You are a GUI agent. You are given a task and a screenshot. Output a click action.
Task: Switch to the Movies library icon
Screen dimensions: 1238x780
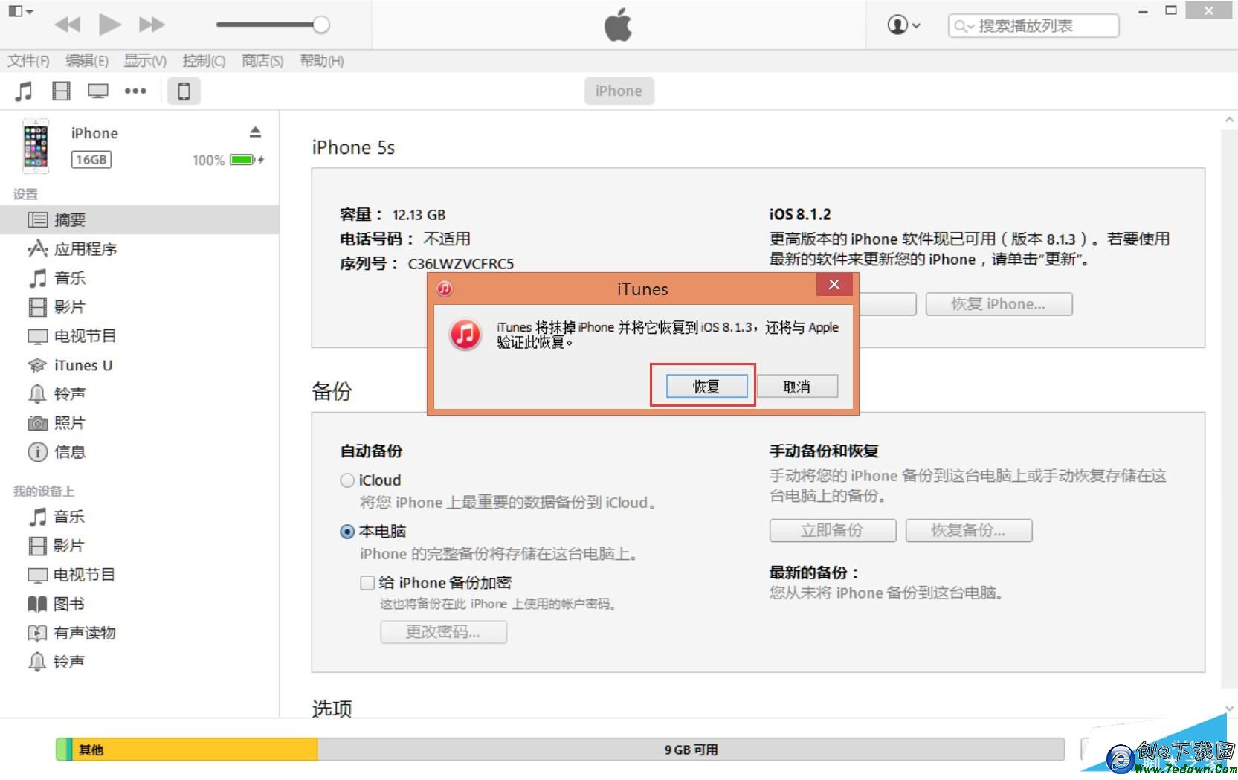click(61, 91)
